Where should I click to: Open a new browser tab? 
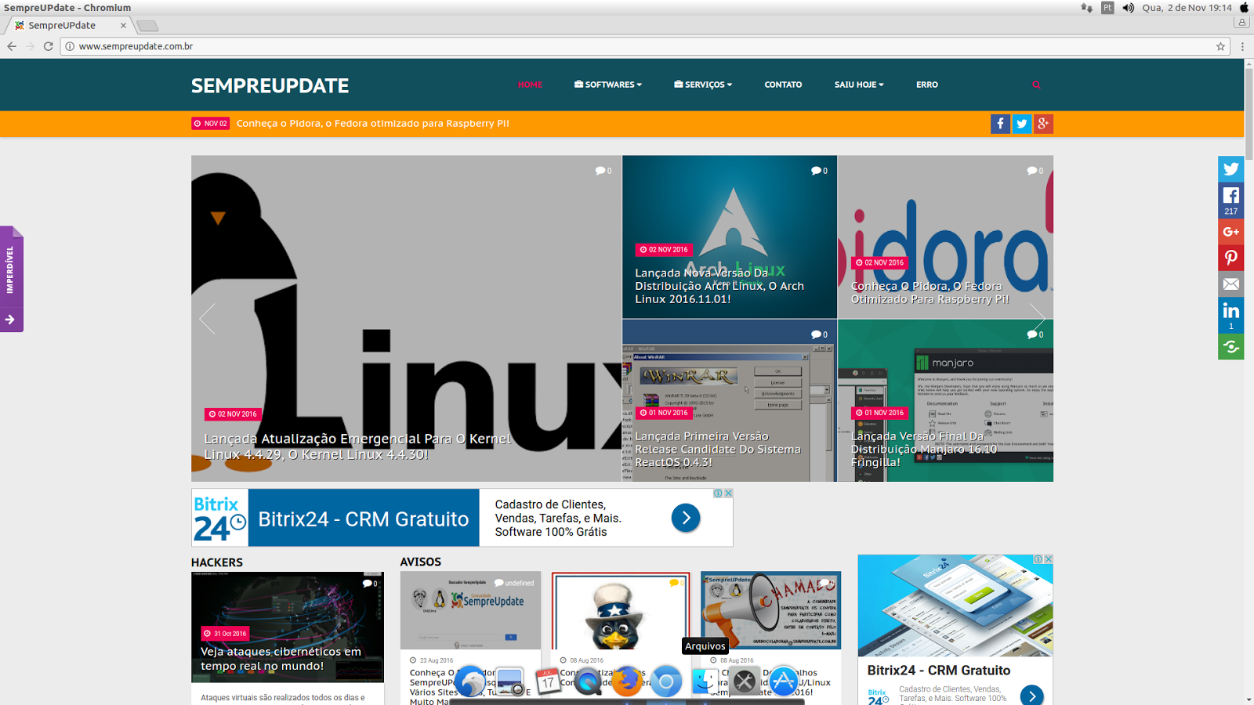tap(147, 26)
